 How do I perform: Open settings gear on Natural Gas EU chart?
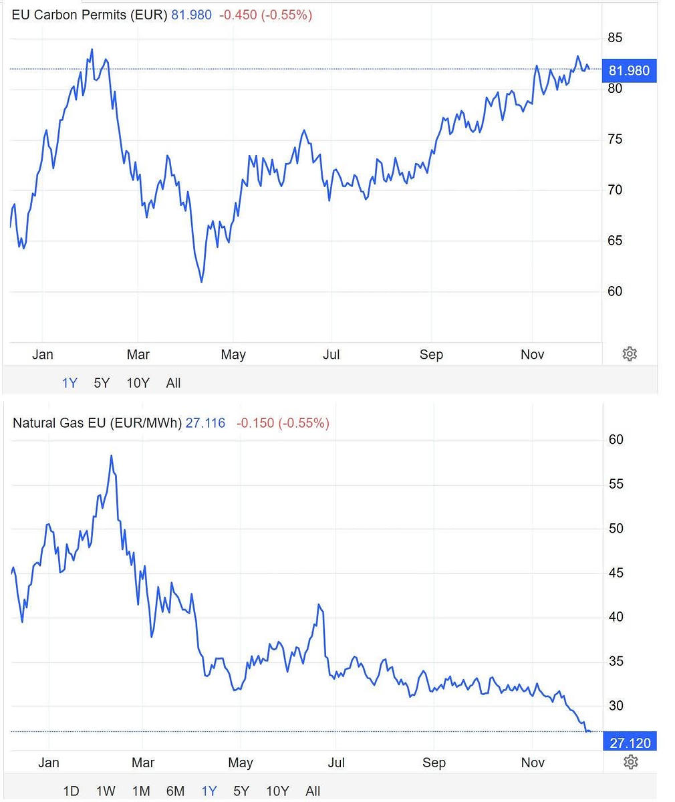coord(630,762)
